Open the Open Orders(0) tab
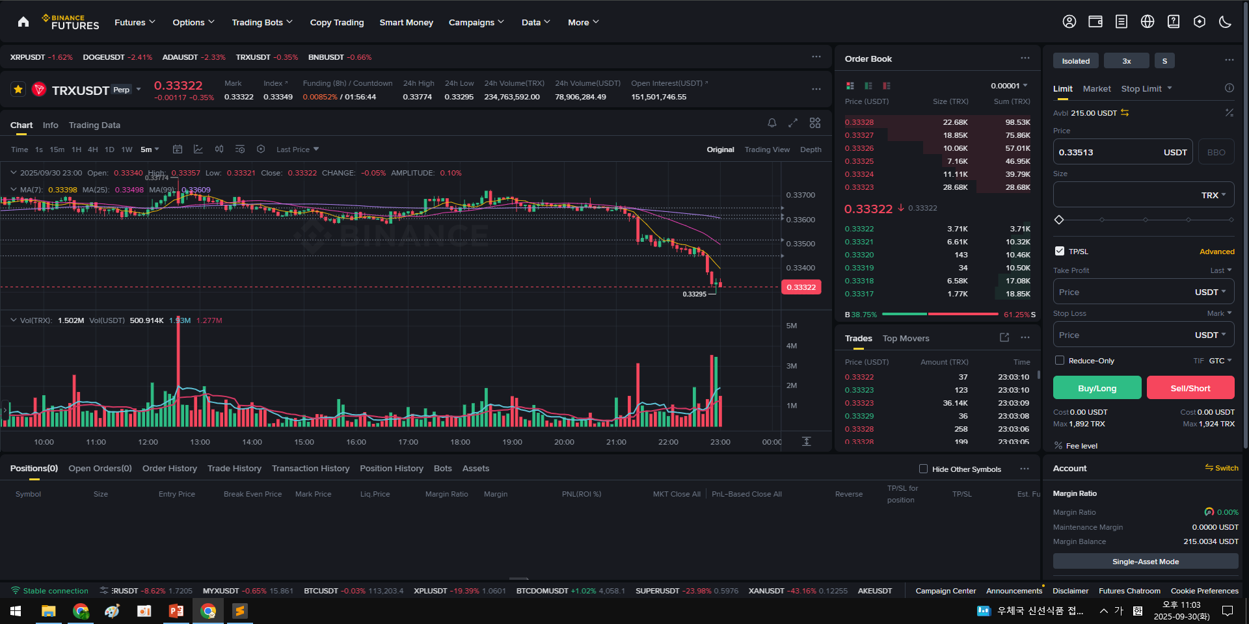This screenshot has width=1249, height=624. click(100, 468)
